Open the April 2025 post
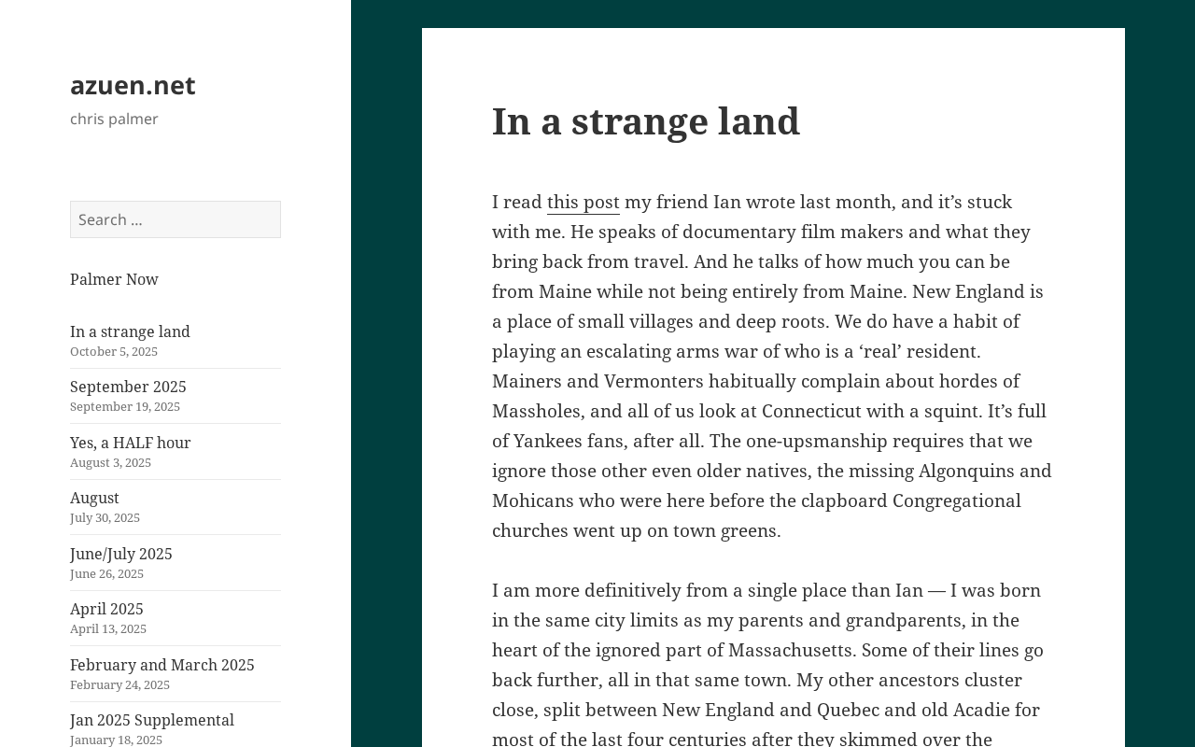1195x747 pixels. (x=106, y=609)
